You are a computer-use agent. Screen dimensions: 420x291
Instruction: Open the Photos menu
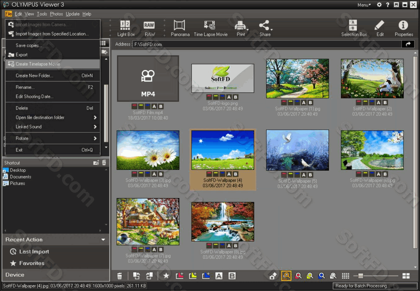pyautogui.click(x=56, y=14)
